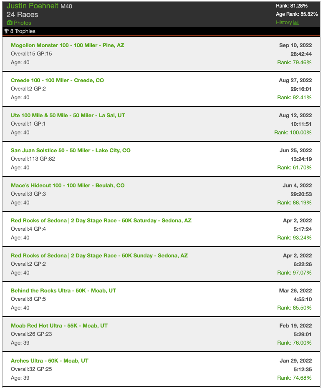Image resolution: width=323 pixels, height=388 pixels.
Task: Open Creede 100 race in Creede, CO
Action: 57,80
